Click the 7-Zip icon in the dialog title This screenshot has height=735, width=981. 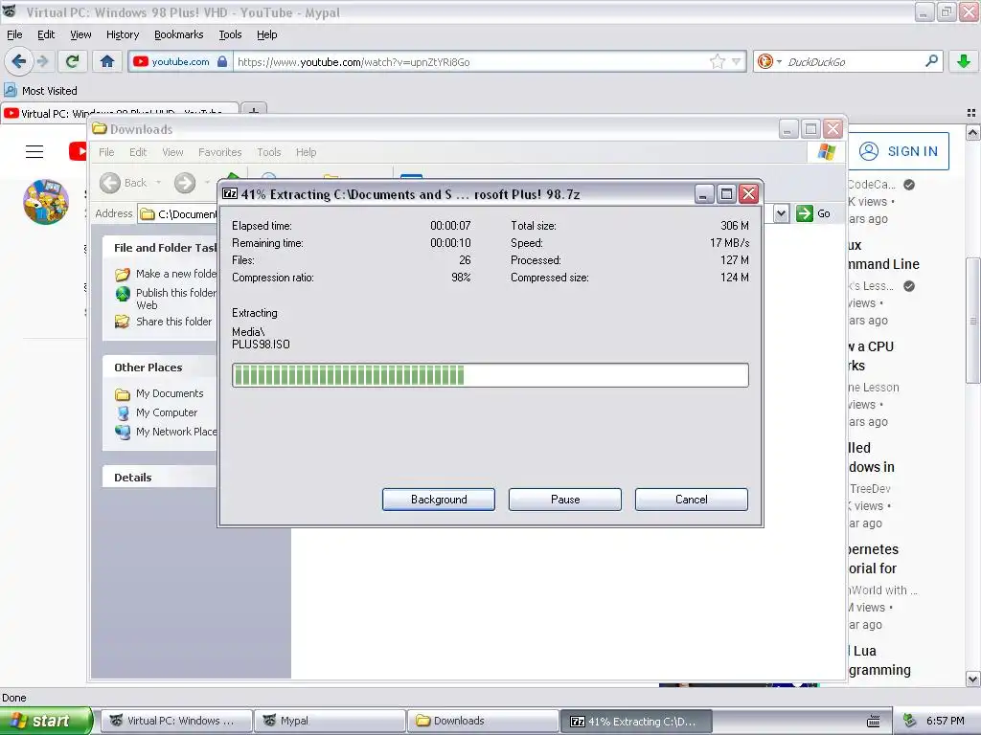click(230, 193)
